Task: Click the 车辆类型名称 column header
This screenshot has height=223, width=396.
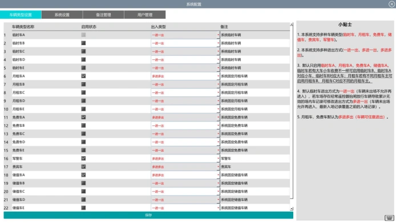Action: (x=23, y=27)
